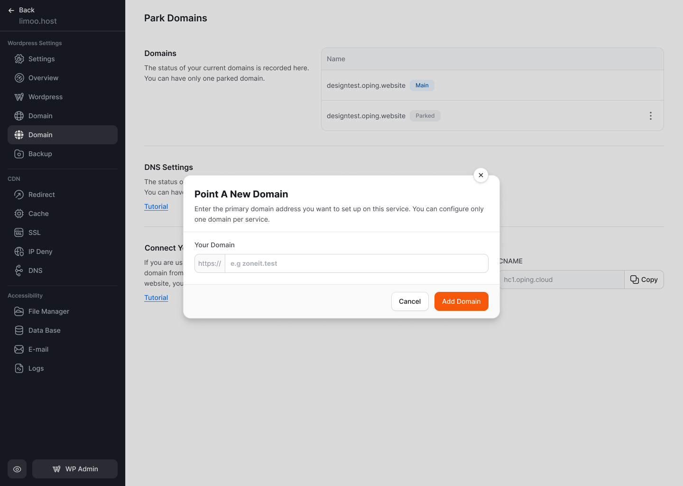Open Settings gear icon in sidebar
683x486 pixels.
point(19,59)
